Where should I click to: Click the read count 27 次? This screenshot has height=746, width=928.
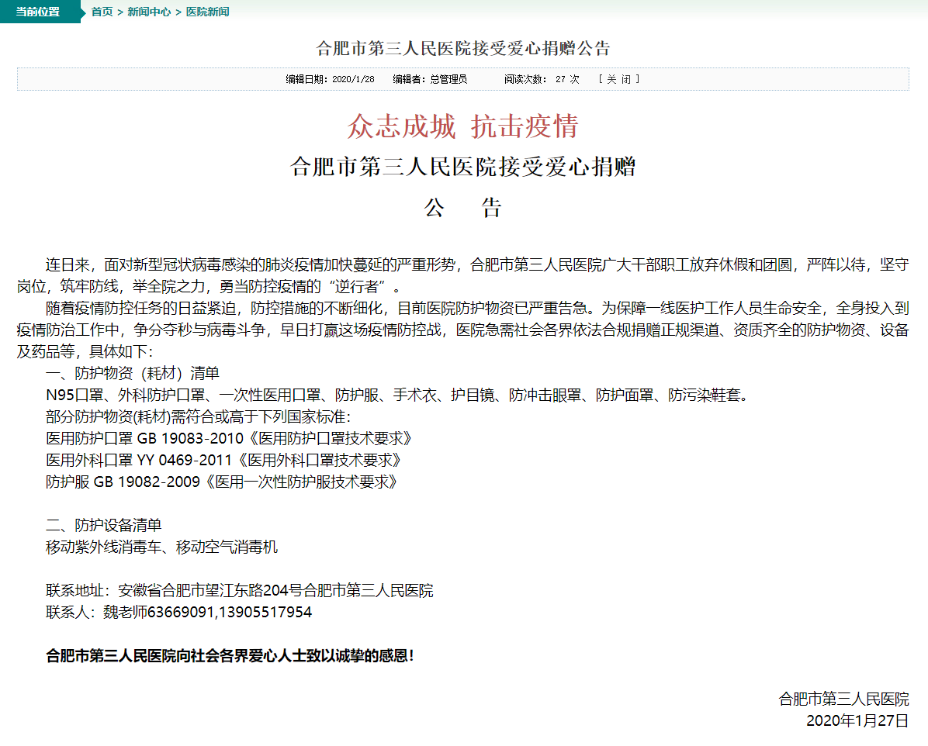(567, 79)
